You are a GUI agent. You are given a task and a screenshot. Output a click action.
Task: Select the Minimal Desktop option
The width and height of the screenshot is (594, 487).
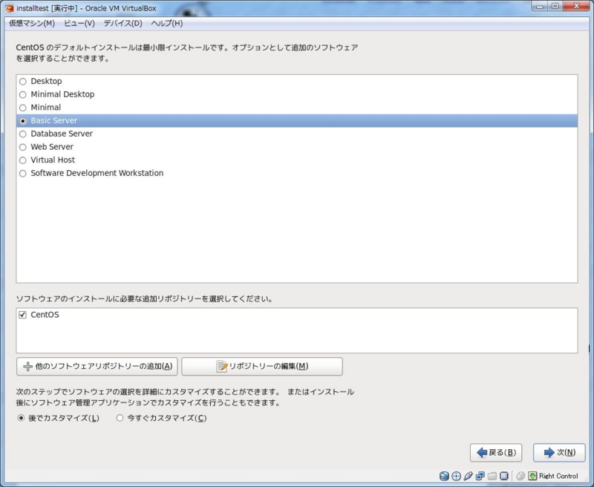point(23,95)
